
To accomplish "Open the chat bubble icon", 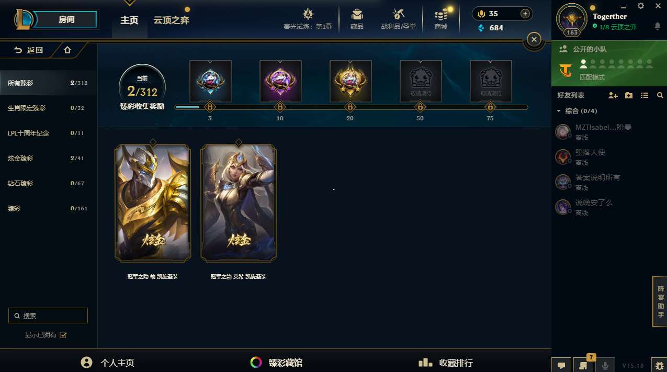I will [561, 365].
